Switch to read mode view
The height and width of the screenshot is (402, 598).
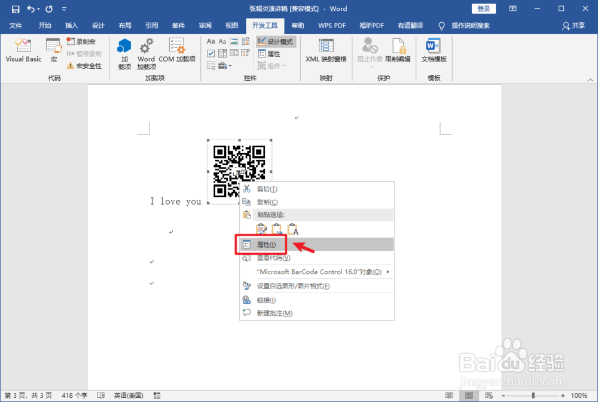pos(449,395)
